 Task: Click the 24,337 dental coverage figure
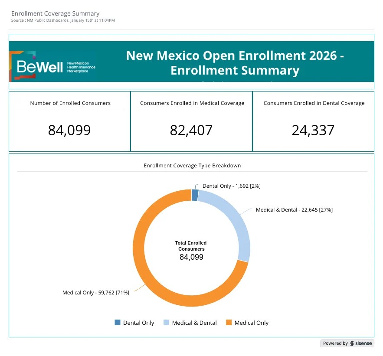tap(313, 130)
